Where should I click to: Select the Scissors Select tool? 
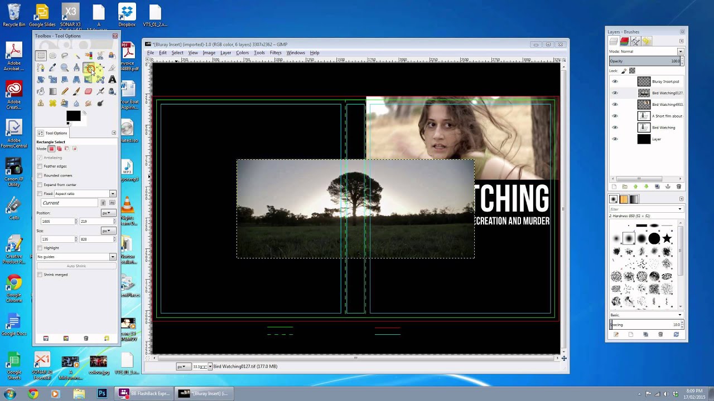tap(100, 56)
